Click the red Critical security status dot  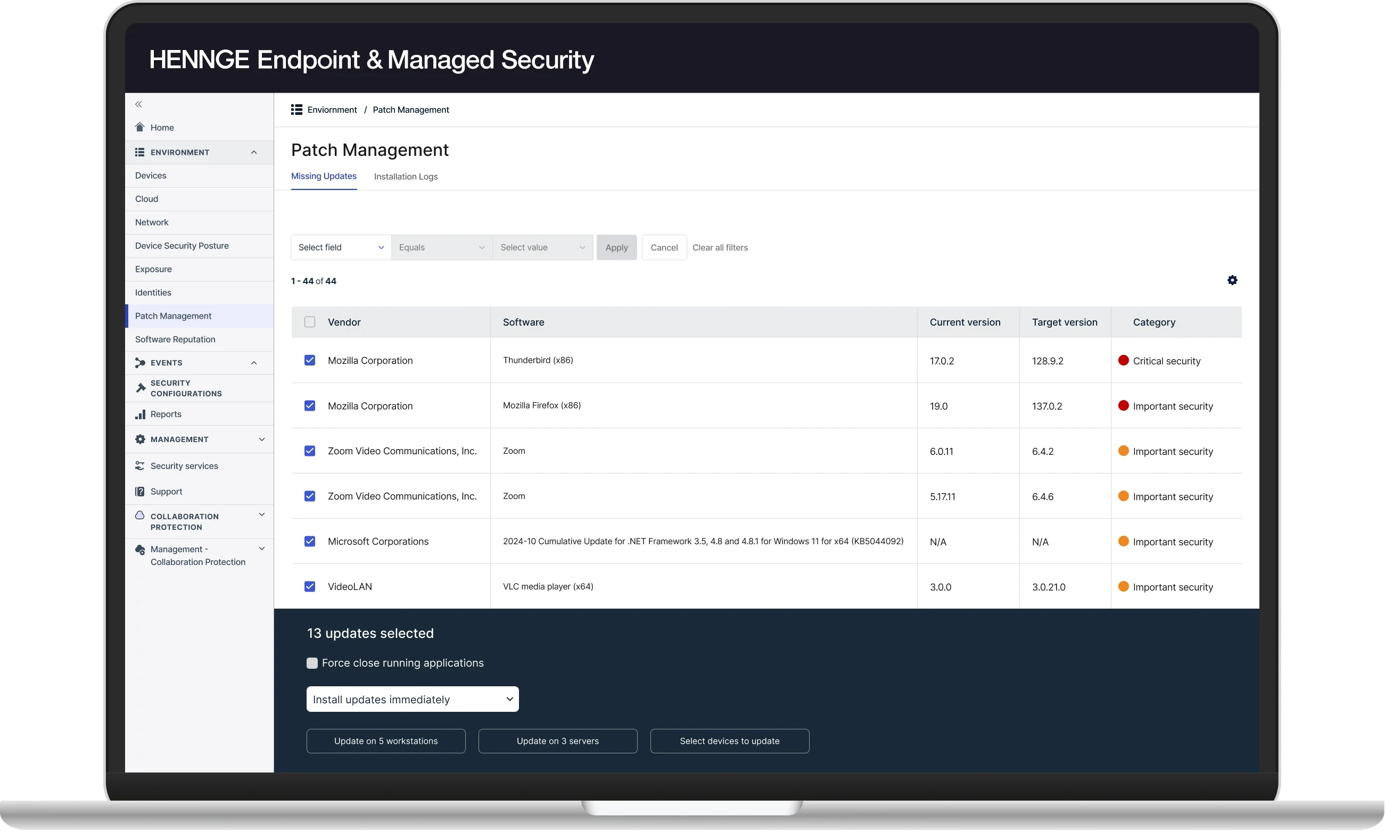pos(1123,361)
